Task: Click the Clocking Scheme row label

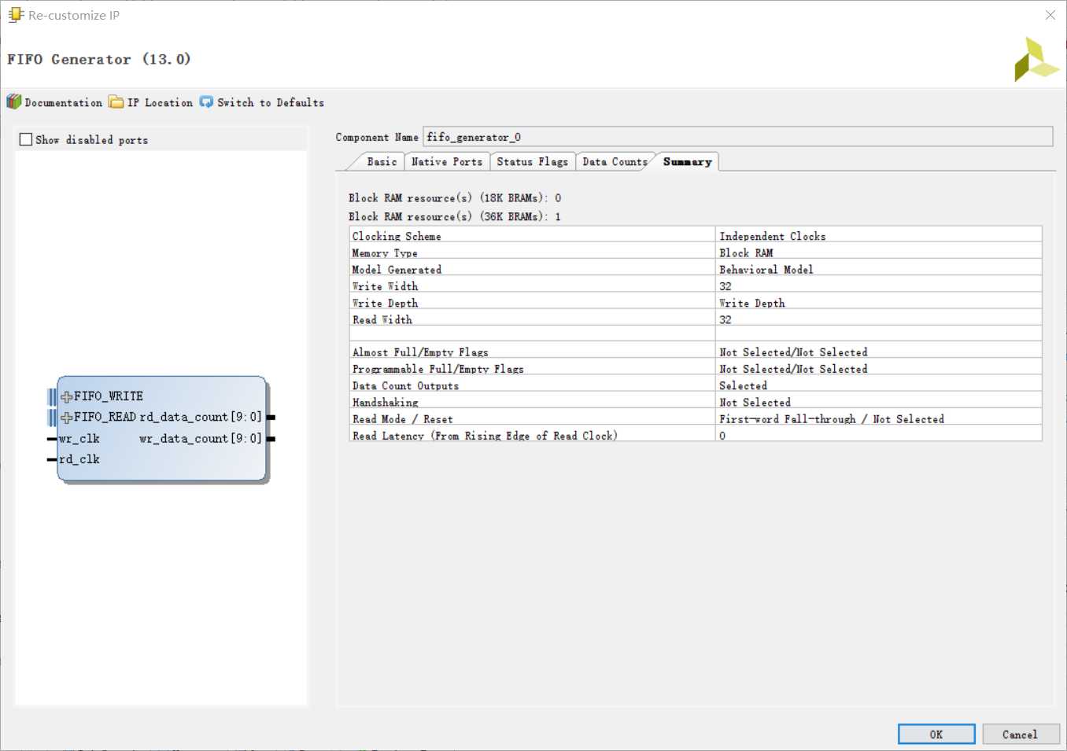Action: coord(397,236)
